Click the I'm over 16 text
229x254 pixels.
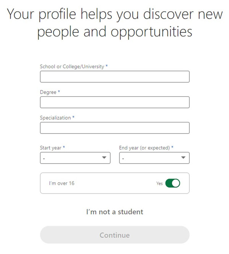pyautogui.click(x=61, y=183)
